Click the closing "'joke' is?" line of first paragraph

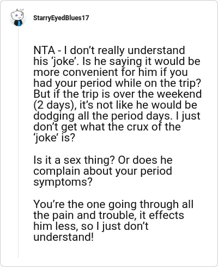(54, 138)
